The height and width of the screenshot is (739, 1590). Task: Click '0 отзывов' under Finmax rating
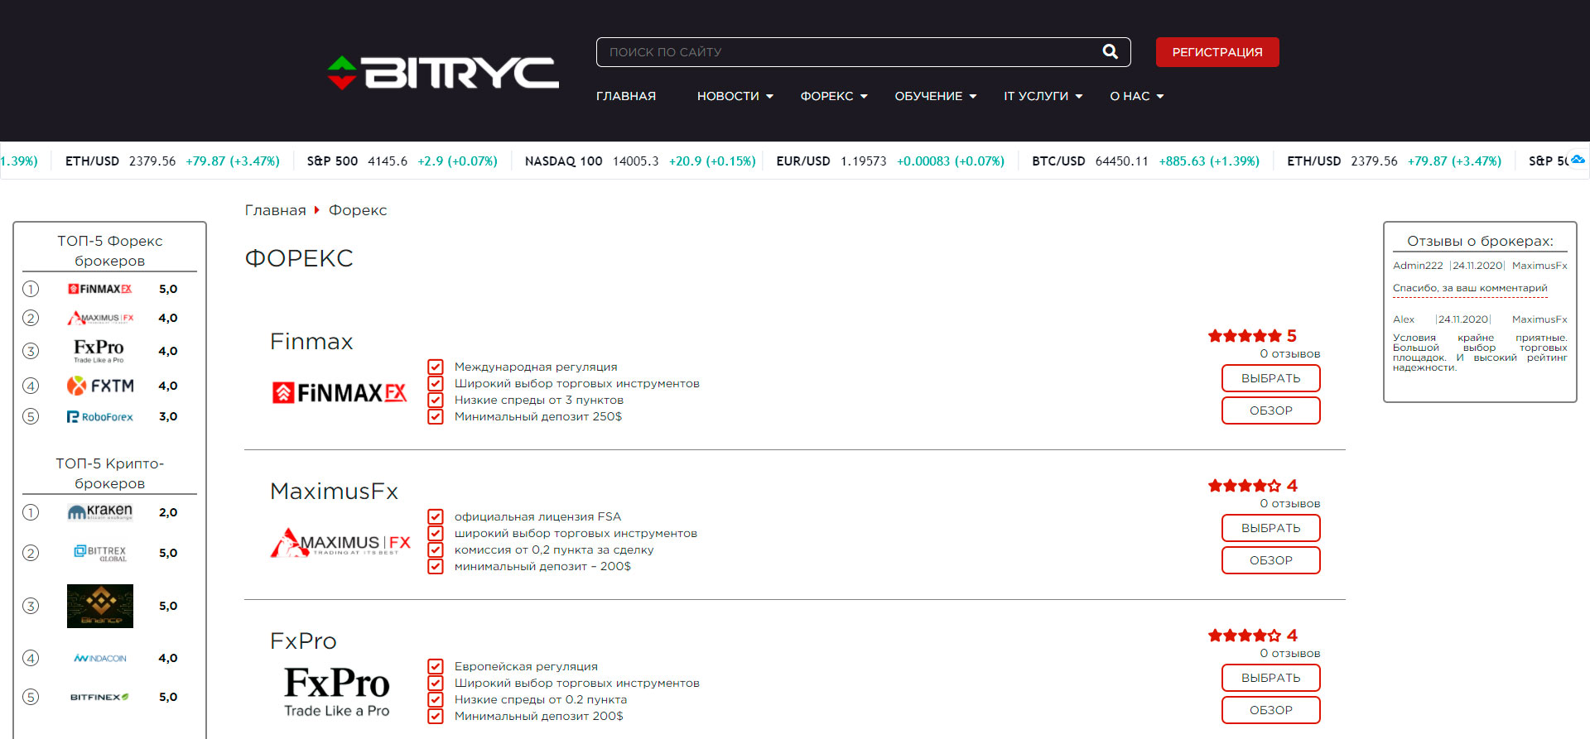tap(1290, 354)
